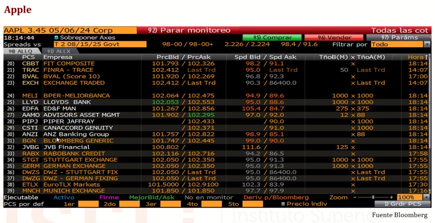Image resolution: width=435 pixels, height=223 pixels.
Task: Select the JVB Financial row
Action: click(x=216, y=147)
